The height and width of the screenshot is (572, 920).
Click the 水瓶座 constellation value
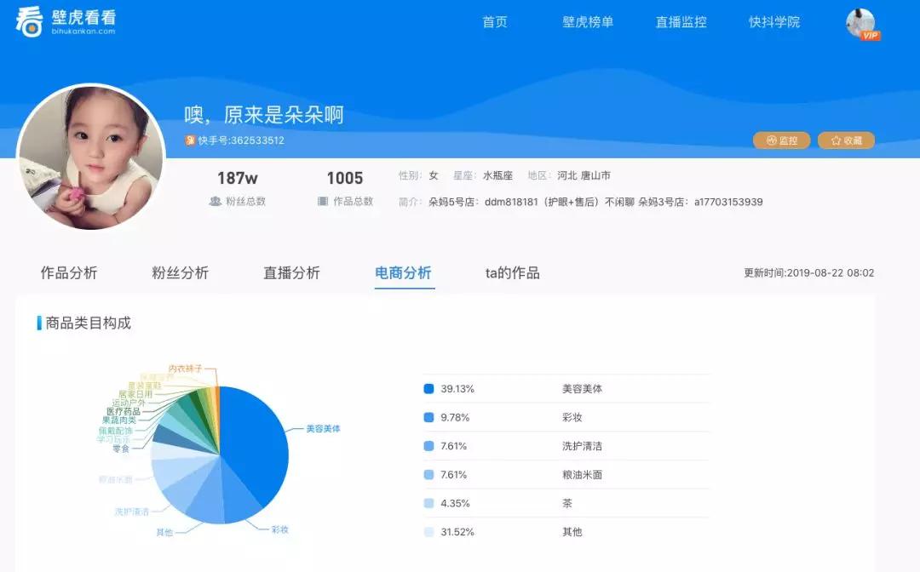[x=498, y=176]
